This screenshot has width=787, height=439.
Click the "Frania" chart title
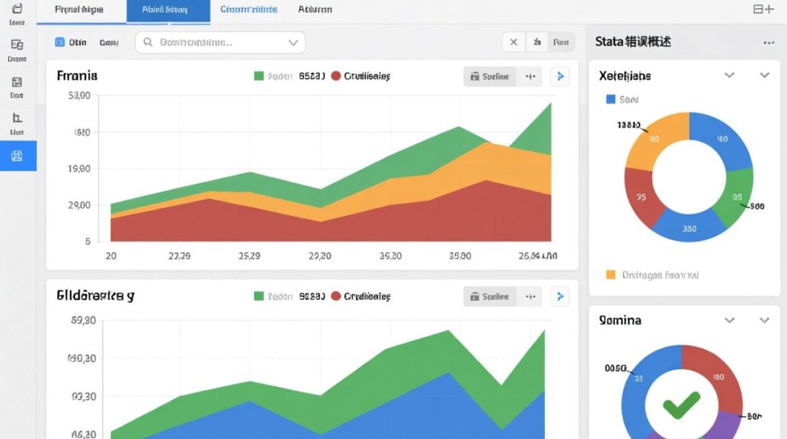click(x=77, y=76)
